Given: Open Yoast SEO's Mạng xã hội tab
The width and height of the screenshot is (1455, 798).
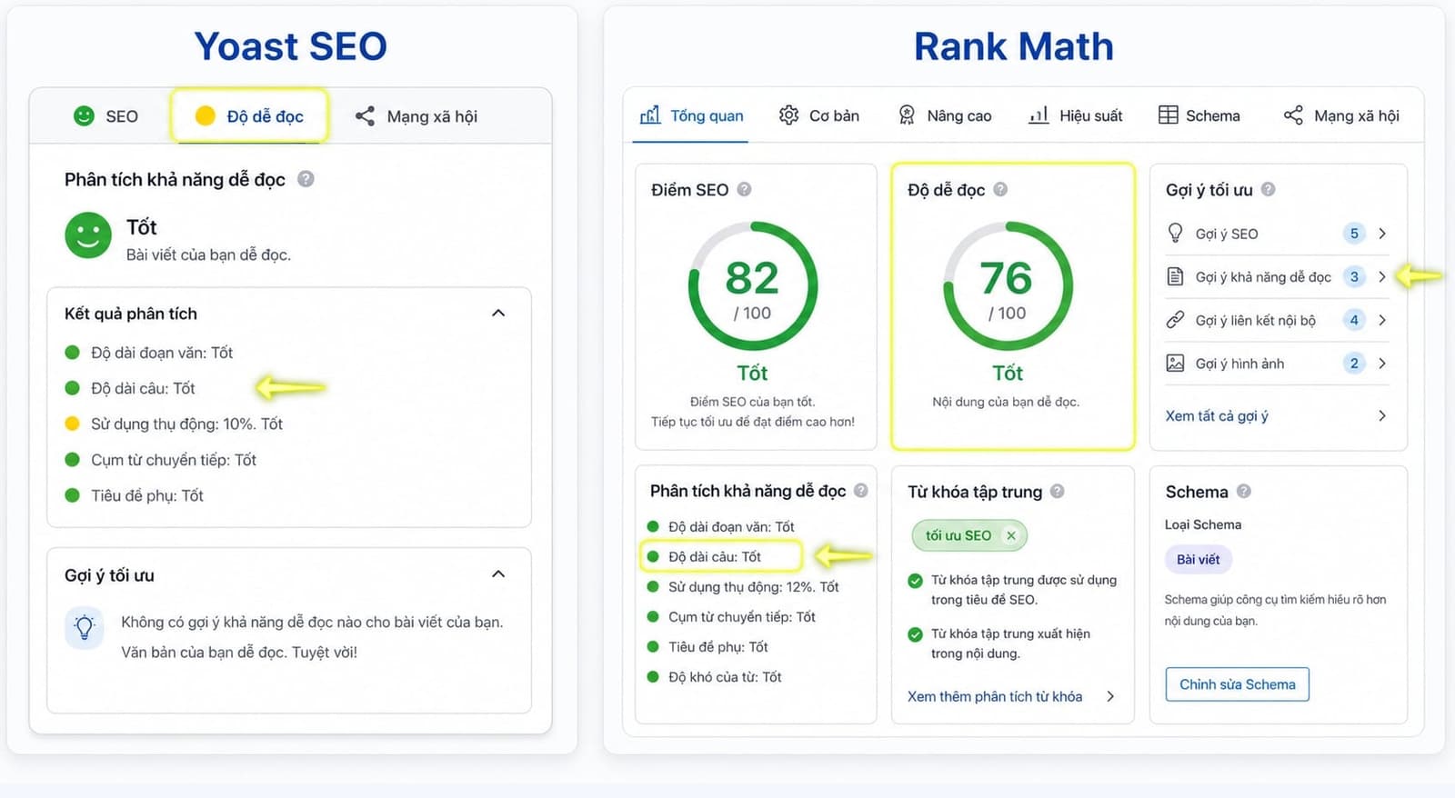Looking at the screenshot, I should (x=416, y=116).
